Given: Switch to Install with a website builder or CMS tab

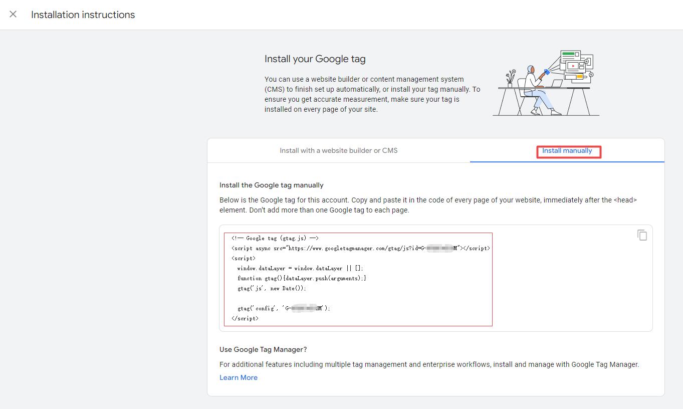Looking at the screenshot, I should tap(339, 150).
